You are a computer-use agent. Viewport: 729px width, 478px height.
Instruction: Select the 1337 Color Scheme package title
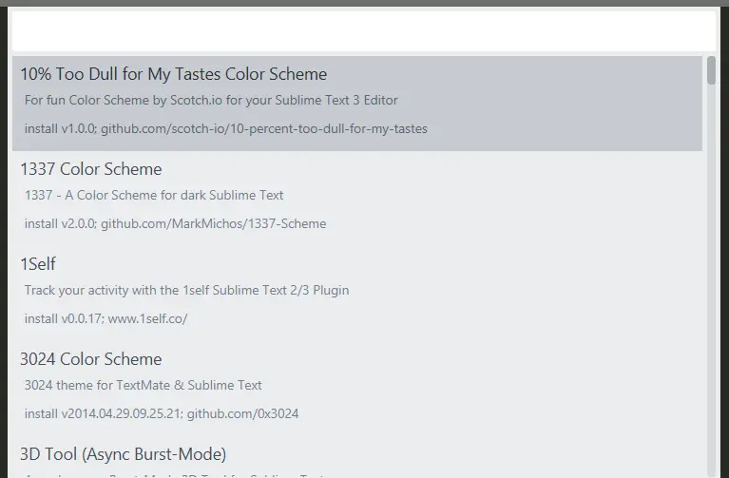pyautogui.click(x=91, y=169)
